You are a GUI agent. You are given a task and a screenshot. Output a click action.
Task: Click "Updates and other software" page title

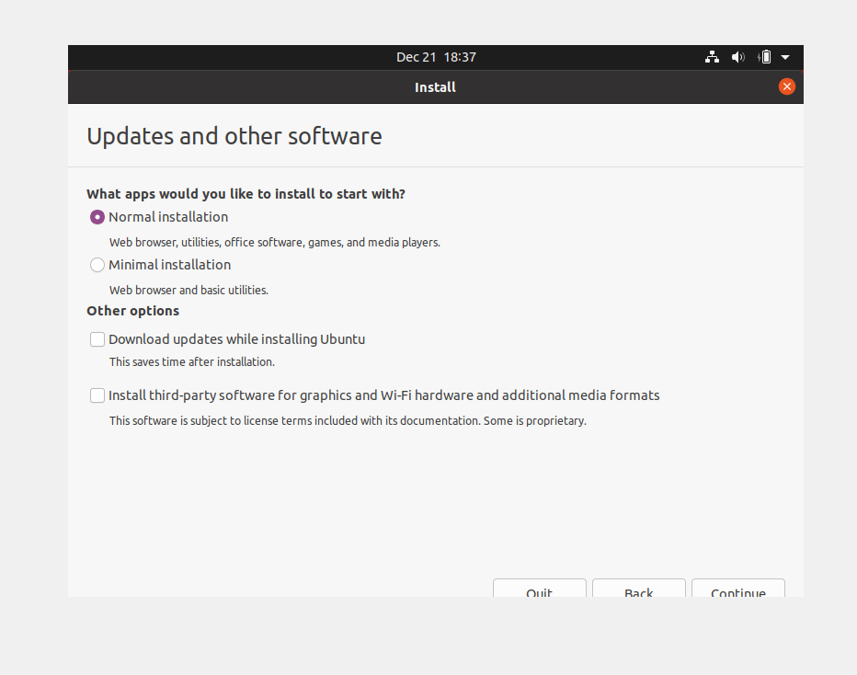coord(234,136)
